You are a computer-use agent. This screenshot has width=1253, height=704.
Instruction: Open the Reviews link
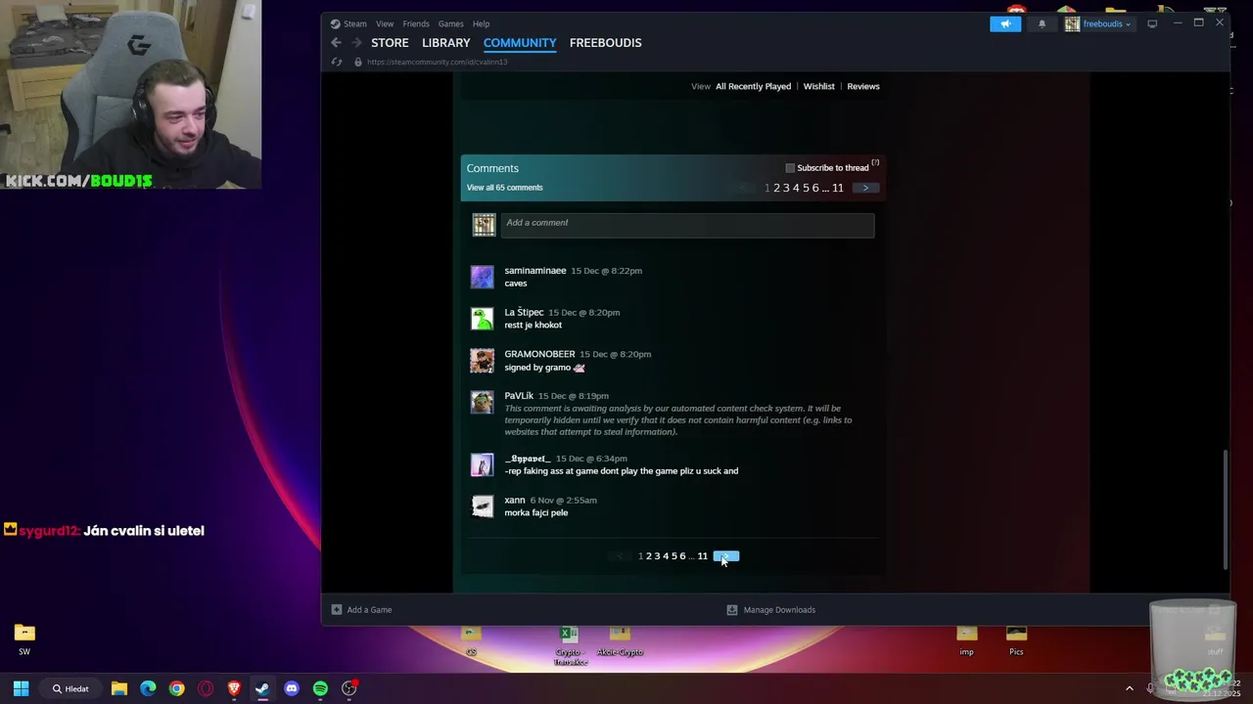click(863, 86)
